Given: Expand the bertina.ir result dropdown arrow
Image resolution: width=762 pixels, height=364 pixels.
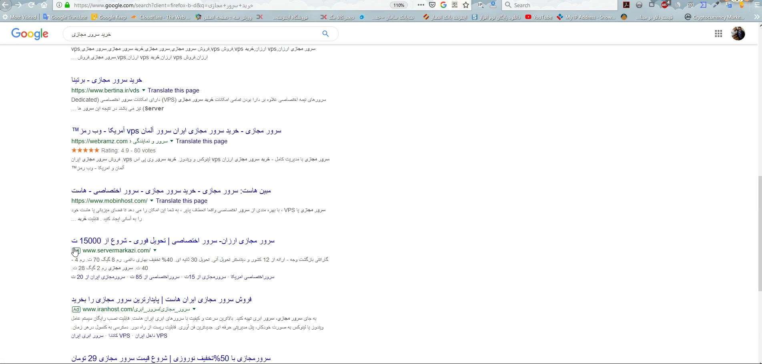Looking at the screenshot, I should click(x=144, y=90).
